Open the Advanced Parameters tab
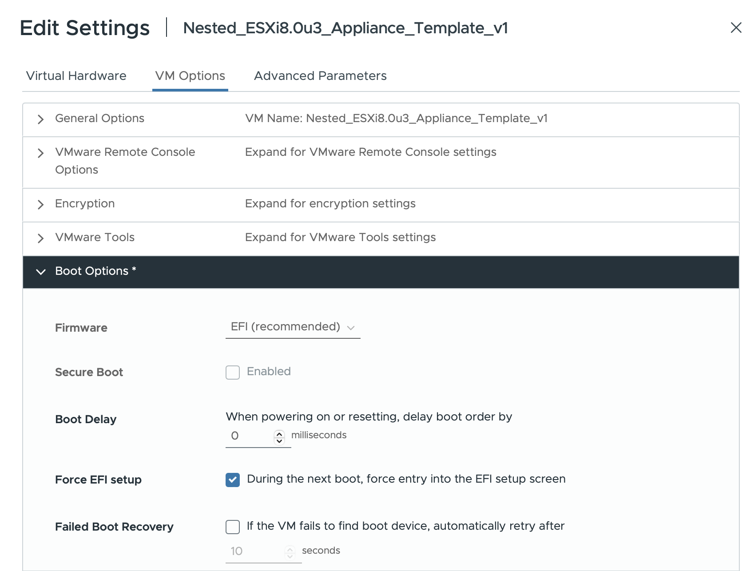 coord(320,76)
